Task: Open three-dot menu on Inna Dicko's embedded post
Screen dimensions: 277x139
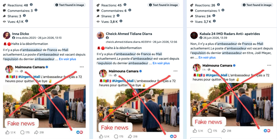Action: (82, 67)
